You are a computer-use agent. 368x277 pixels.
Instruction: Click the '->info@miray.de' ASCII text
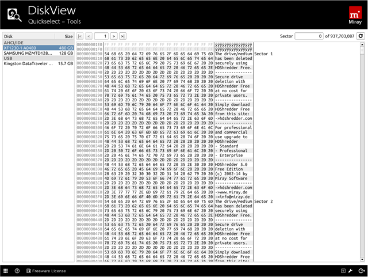(x=232, y=197)
